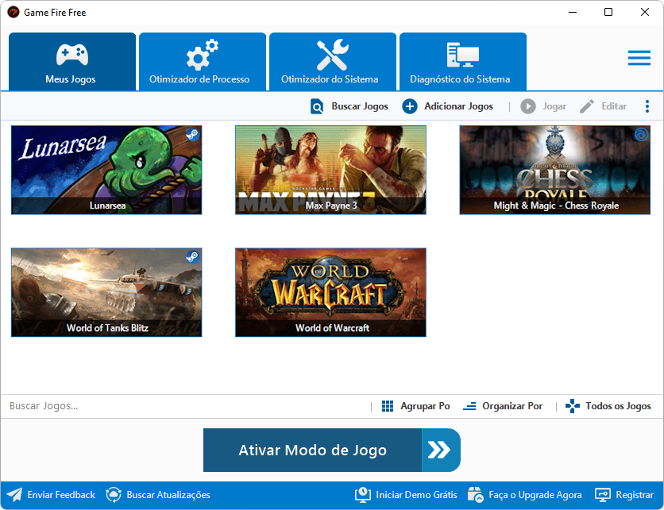This screenshot has width=664, height=510.
Task: Click Faça o Upgrade Agora link
Action: [x=535, y=495]
